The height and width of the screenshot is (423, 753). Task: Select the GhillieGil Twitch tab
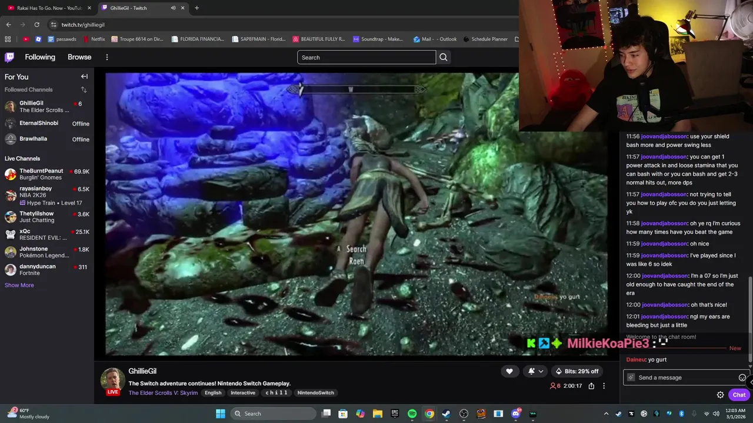point(144,8)
